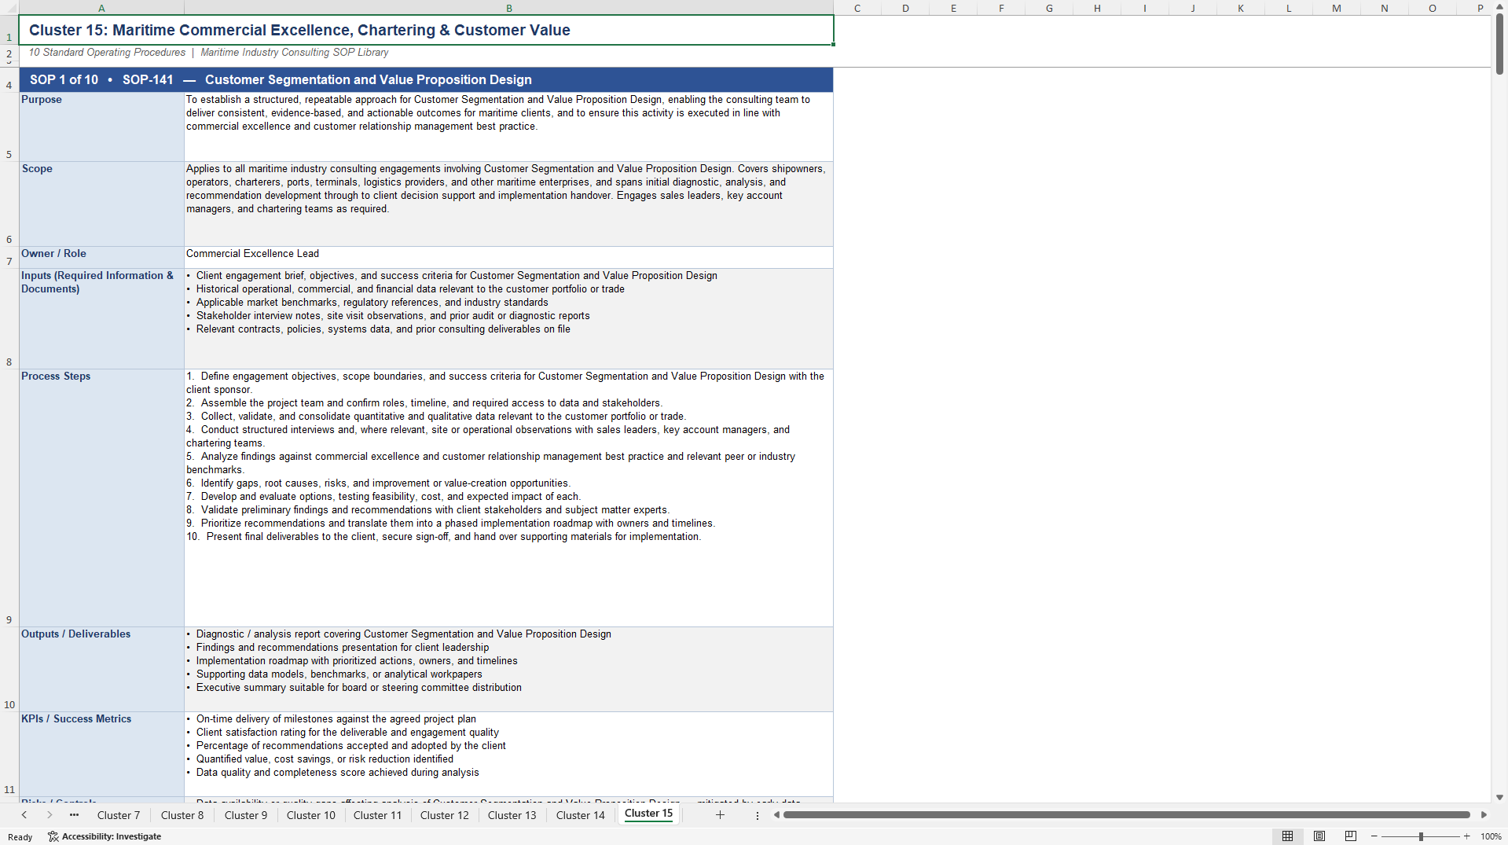Click the process steps list cell
This screenshot has height=845, width=1508.
pos(508,498)
